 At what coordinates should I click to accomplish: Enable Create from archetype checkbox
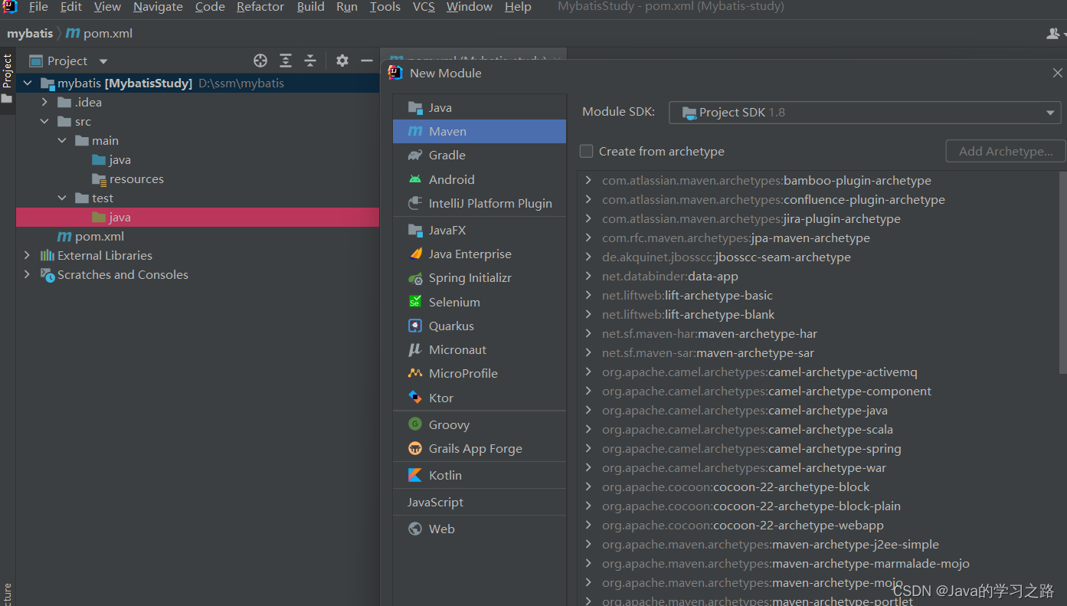tap(587, 151)
